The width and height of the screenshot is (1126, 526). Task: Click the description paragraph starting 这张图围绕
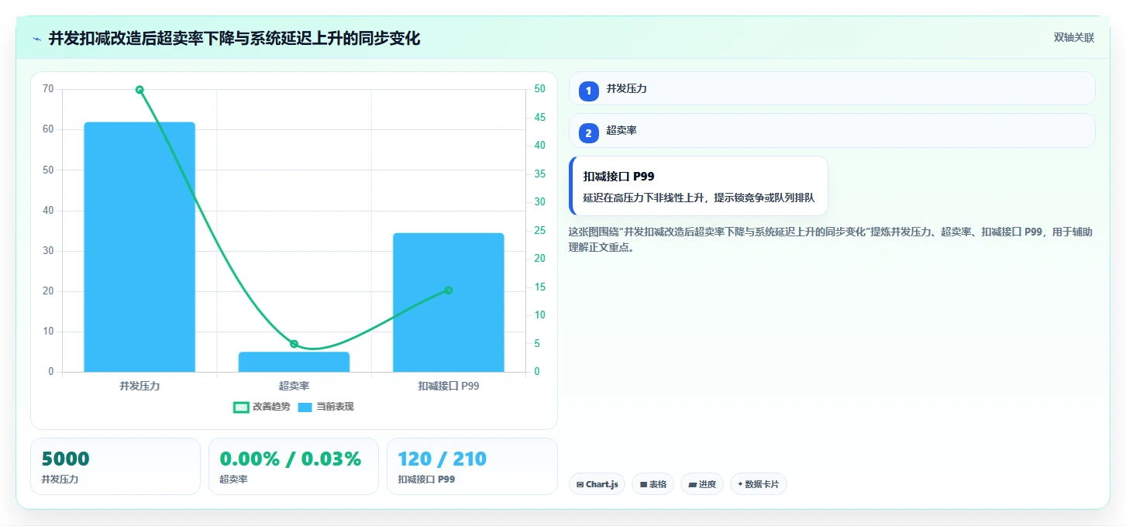click(831, 239)
